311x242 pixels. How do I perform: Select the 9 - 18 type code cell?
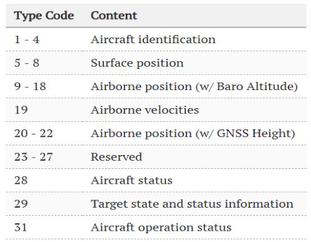[x=30, y=86]
